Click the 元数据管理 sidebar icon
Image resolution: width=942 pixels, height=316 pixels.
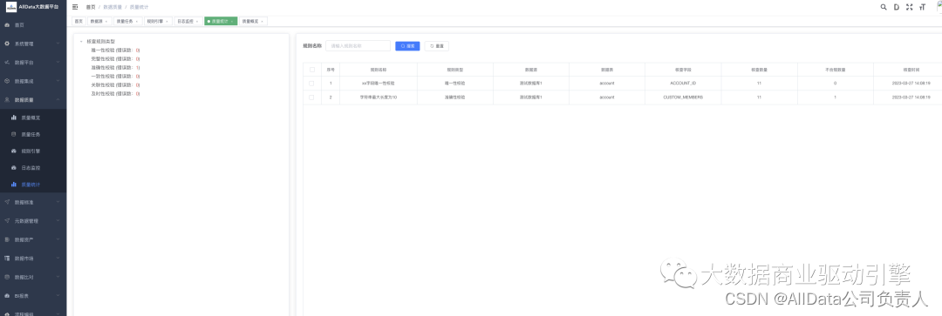[x=7, y=220]
